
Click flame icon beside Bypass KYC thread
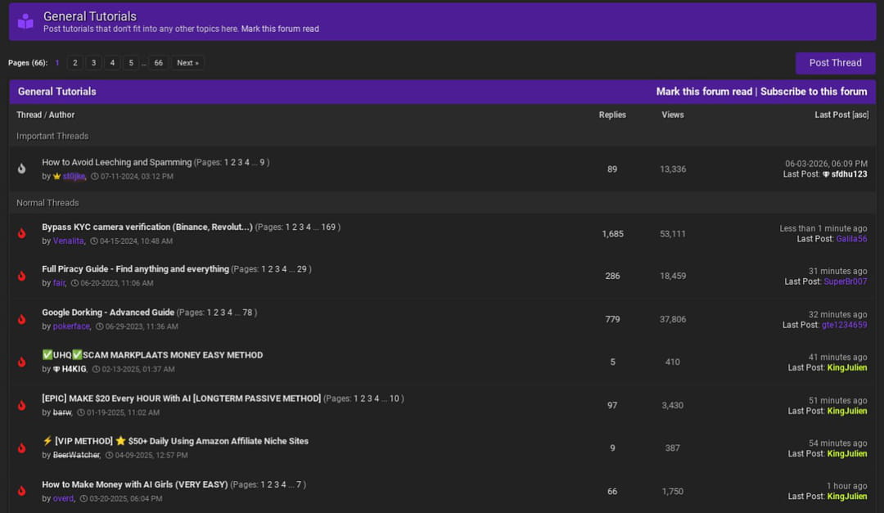point(21,233)
